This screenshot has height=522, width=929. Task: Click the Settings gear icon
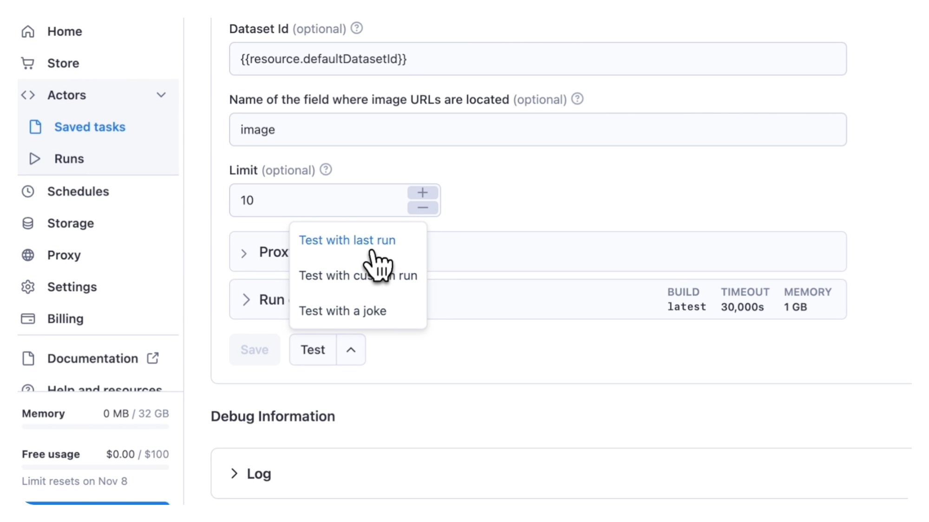28,287
